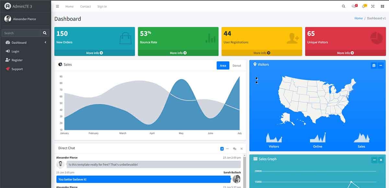Toggle fullscreen with the expand arrows icon
Screen dimensions: 389x188
pyautogui.click(x=373, y=6)
